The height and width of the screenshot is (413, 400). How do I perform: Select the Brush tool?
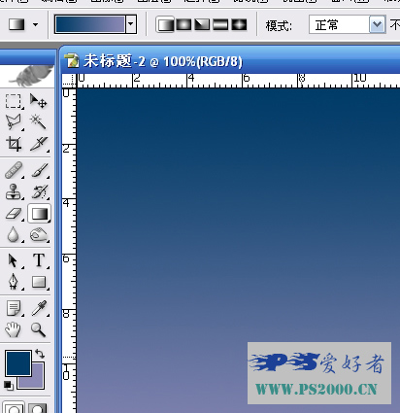click(40, 170)
